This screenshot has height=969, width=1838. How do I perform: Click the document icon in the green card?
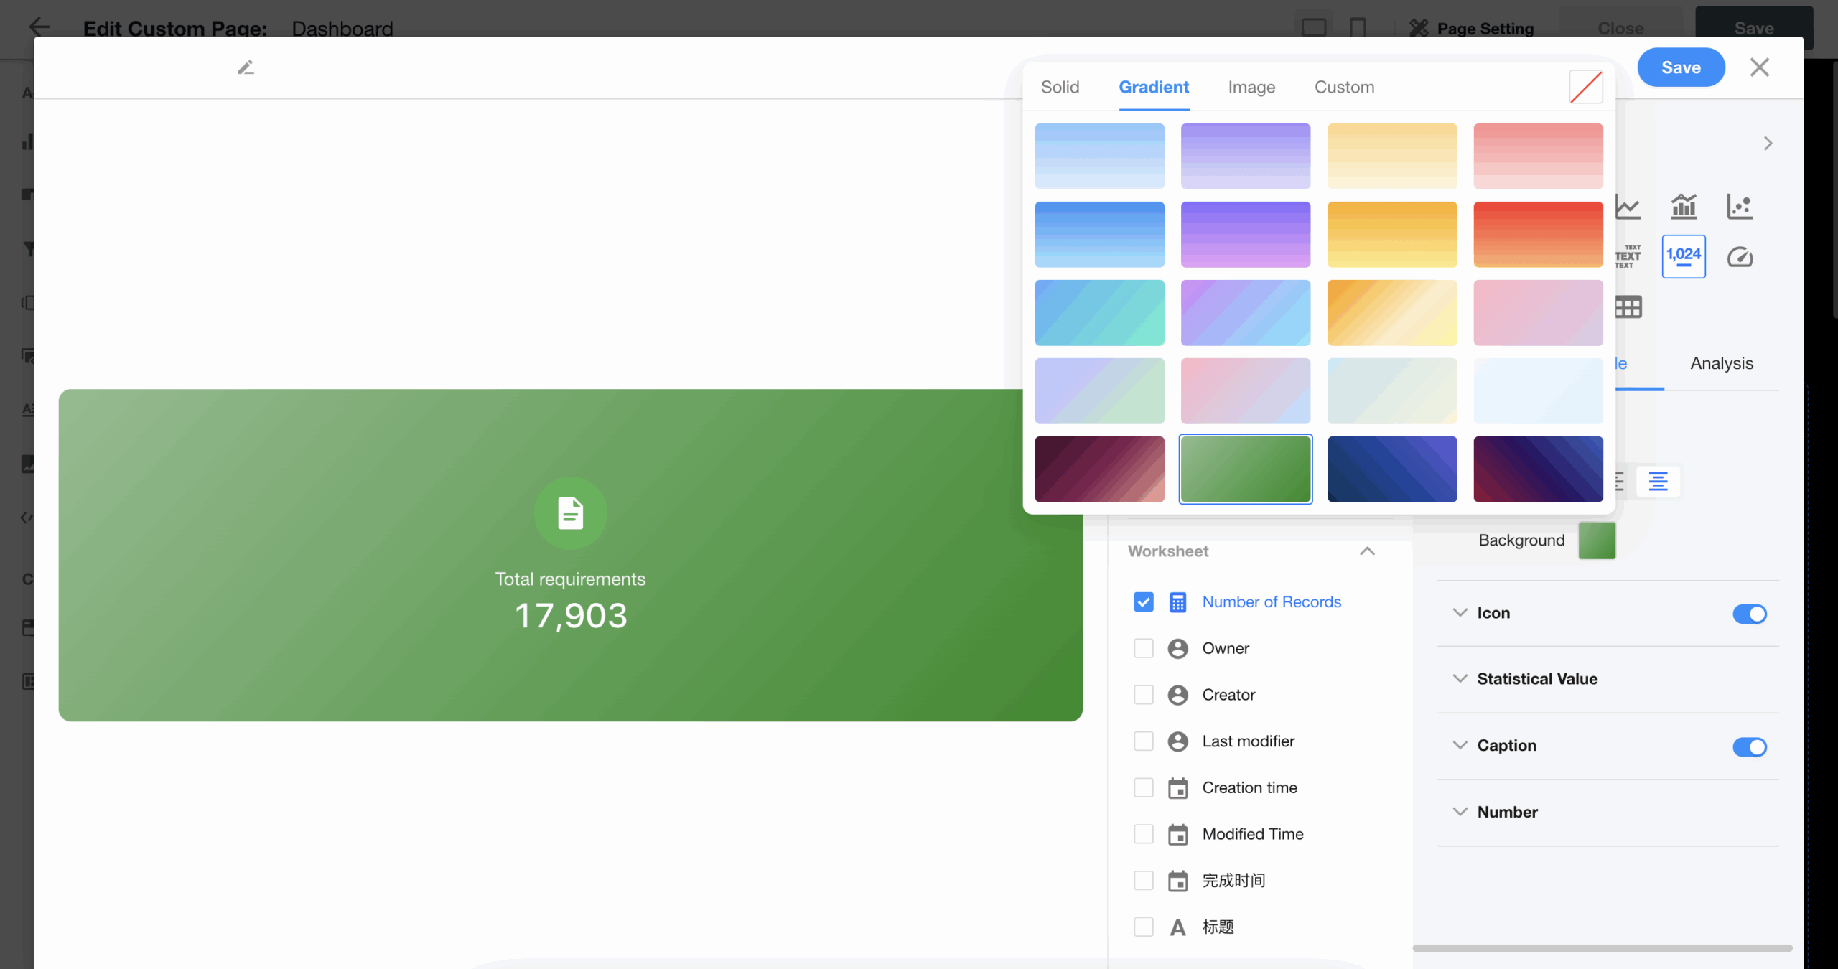click(571, 513)
